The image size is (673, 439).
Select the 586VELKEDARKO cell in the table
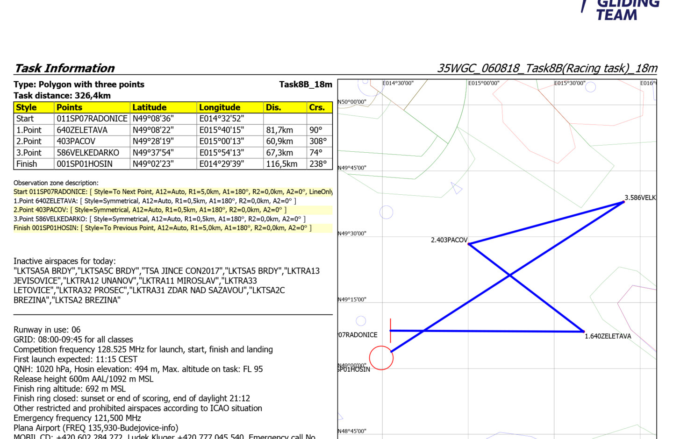(88, 153)
